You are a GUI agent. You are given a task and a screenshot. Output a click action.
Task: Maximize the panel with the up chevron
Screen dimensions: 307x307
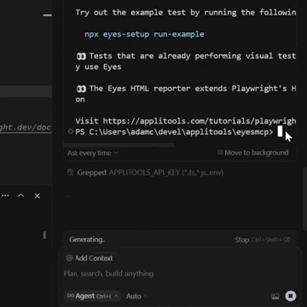click(x=21, y=195)
